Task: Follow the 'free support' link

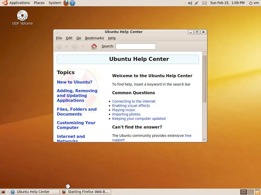Action: (x=188, y=136)
